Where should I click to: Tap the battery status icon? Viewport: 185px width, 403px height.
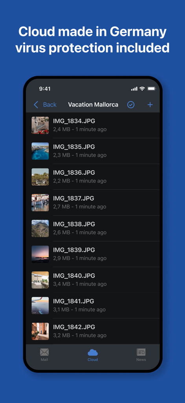pyautogui.click(x=151, y=89)
